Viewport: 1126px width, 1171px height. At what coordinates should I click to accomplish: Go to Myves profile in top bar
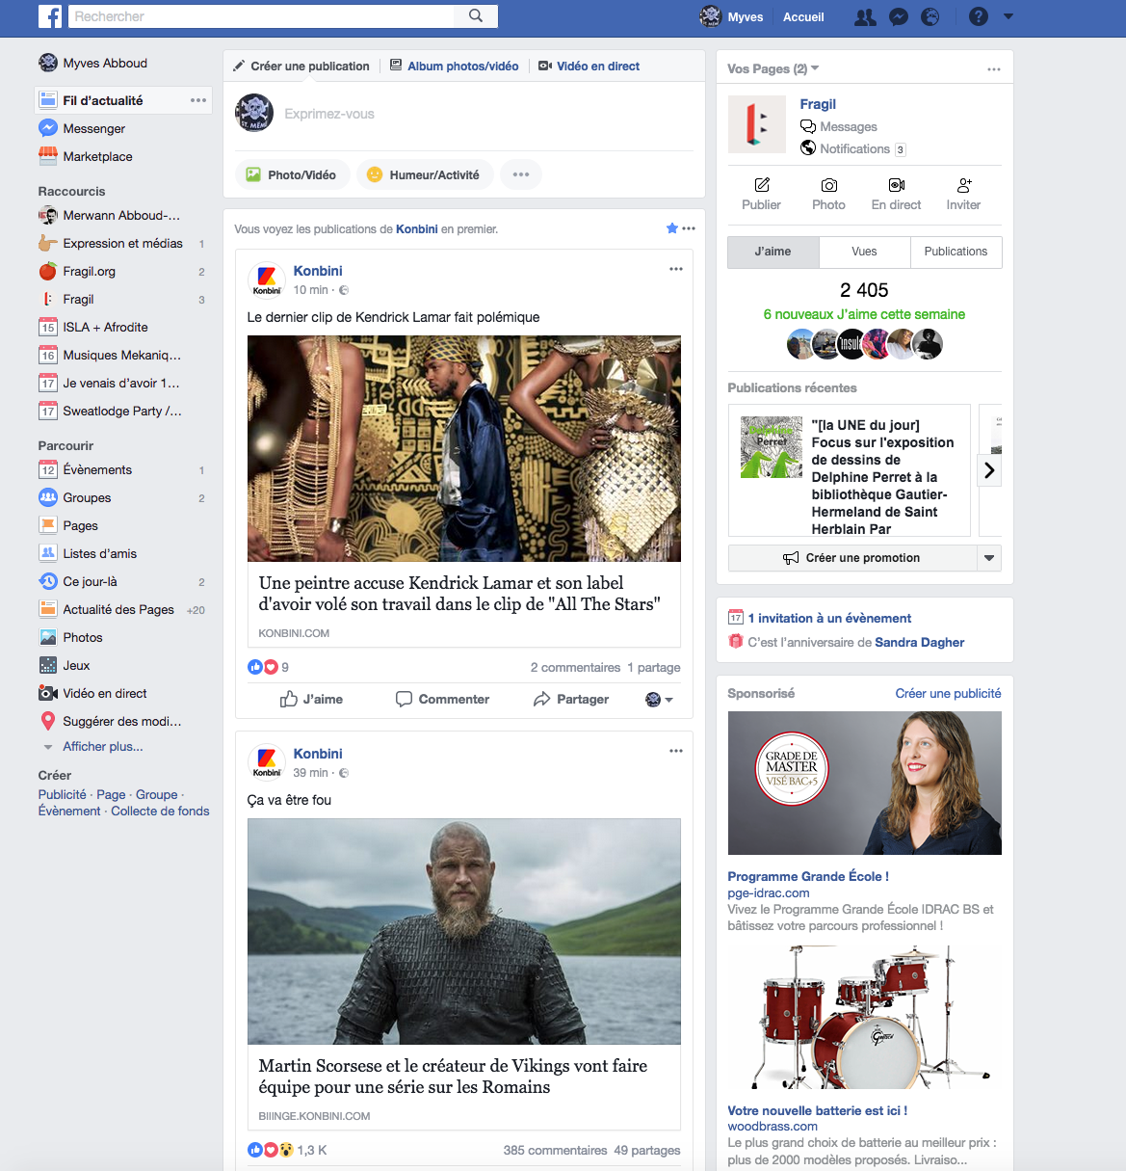731,16
